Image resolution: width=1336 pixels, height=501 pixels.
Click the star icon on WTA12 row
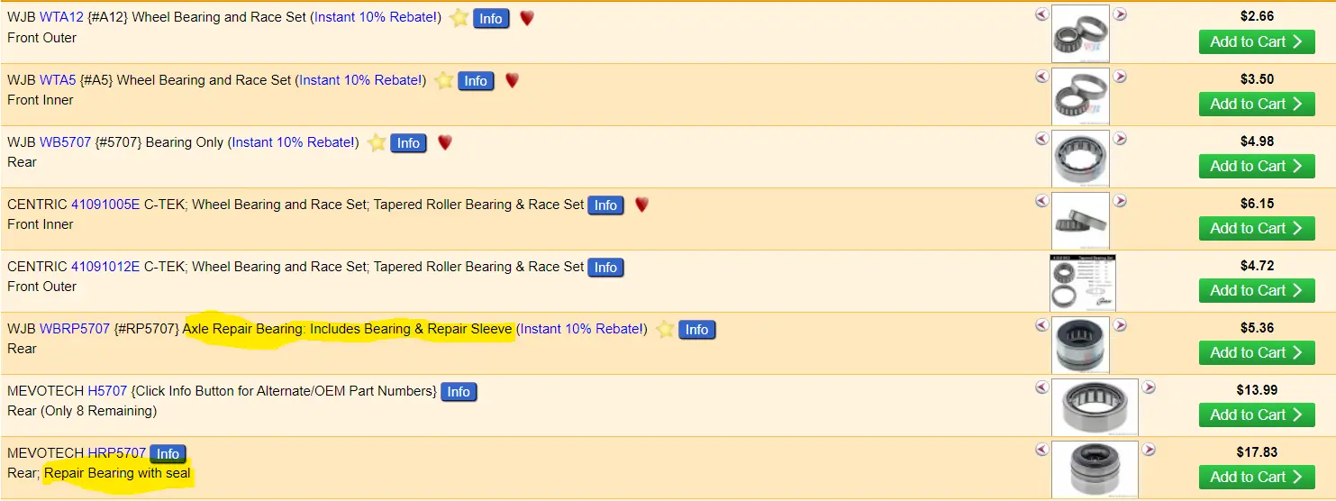(459, 18)
